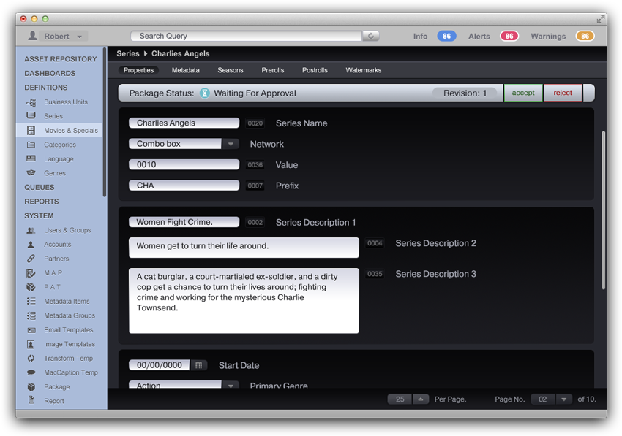This screenshot has width=622, height=436.
Task: Click the Value field containing 0010
Action: 184,164
